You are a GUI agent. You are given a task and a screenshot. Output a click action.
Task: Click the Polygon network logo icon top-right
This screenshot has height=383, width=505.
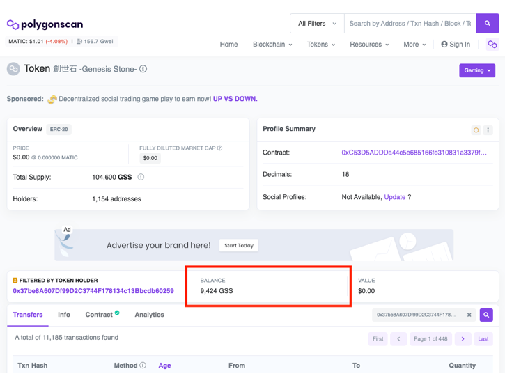click(492, 45)
